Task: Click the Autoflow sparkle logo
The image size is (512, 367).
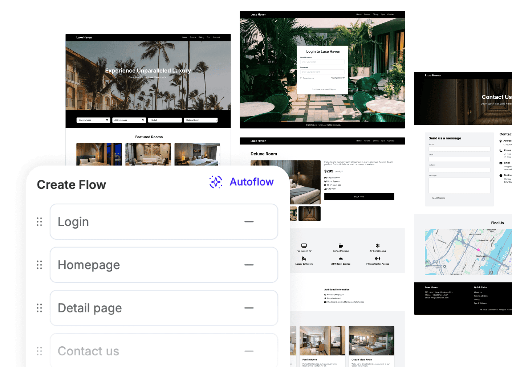Action: tap(215, 182)
